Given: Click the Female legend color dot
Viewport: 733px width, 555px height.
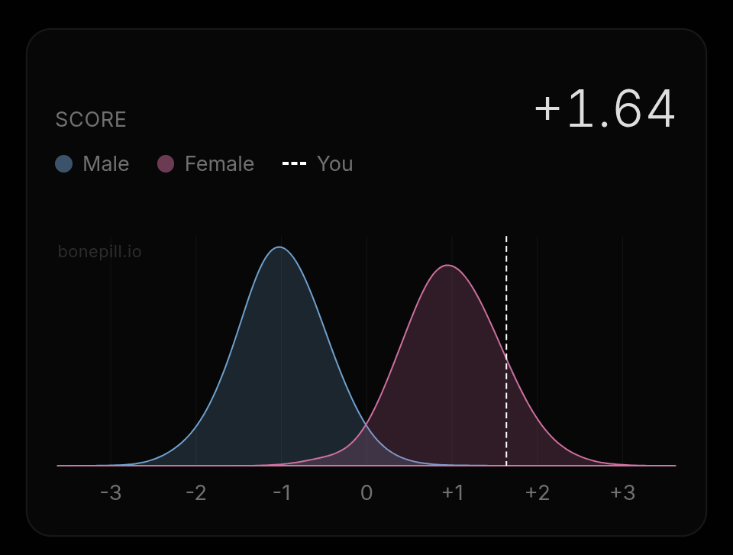Looking at the screenshot, I should click(x=166, y=163).
